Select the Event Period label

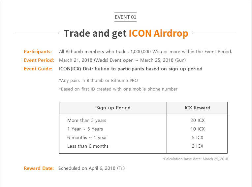tap(39, 60)
